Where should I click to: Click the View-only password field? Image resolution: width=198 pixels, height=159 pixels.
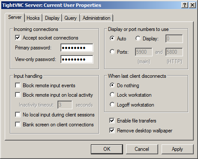(77, 59)
